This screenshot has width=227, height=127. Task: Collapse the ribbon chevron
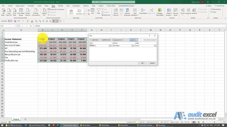point(226,18)
